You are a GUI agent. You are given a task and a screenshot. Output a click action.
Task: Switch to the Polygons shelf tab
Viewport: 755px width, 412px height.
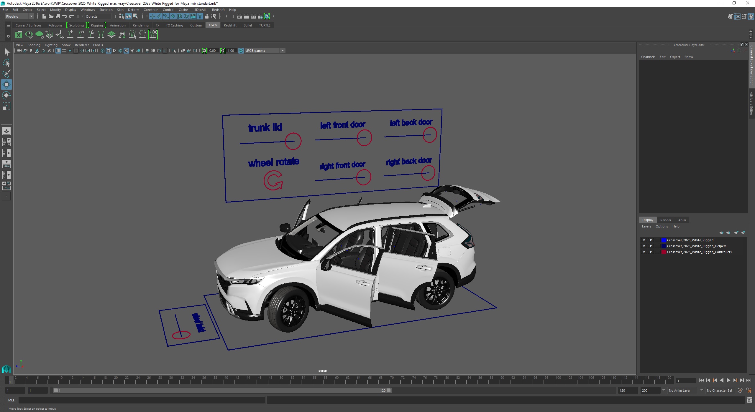tap(55, 25)
